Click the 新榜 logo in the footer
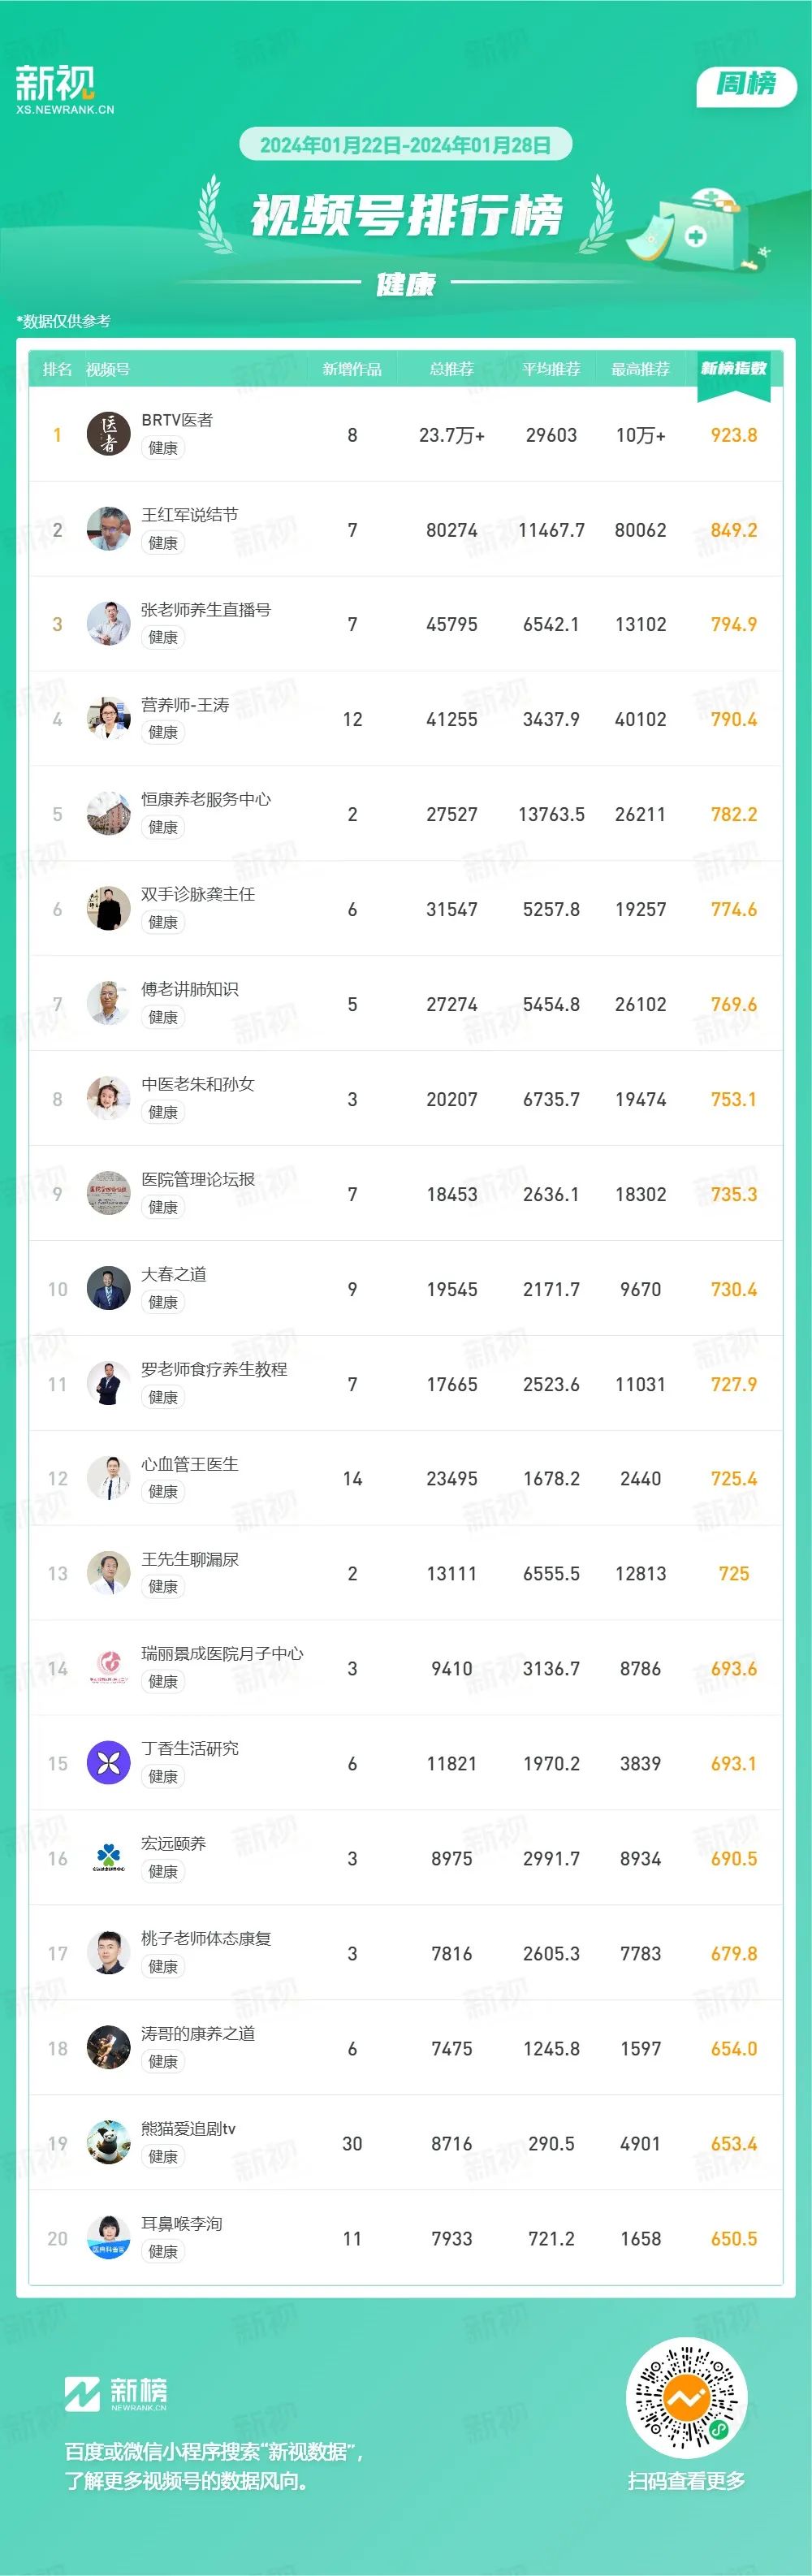Image resolution: width=812 pixels, height=2576 pixels. tap(116, 2393)
